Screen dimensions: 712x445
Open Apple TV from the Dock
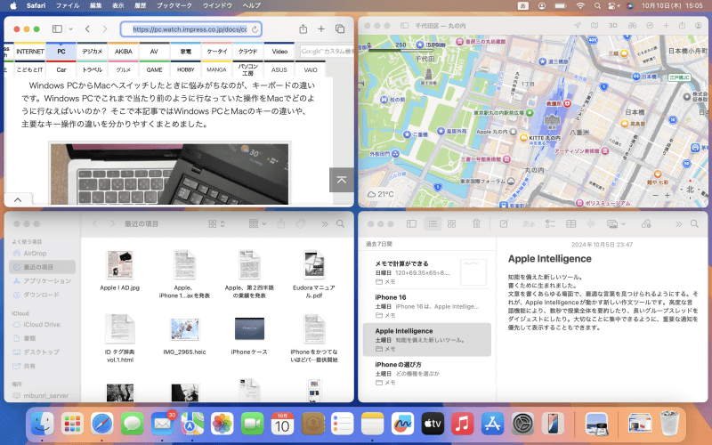[433, 425]
